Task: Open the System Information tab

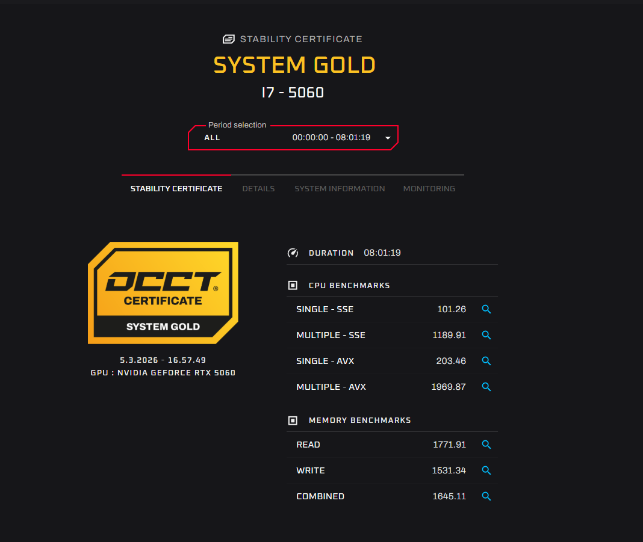Action: (x=340, y=188)
